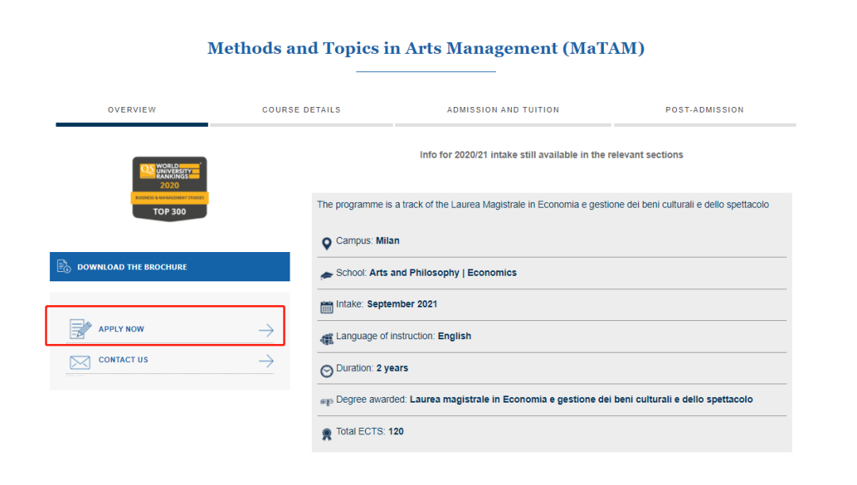Click the 'programme is a track' description text
The width and height of the screenshot is (857, 485).
543,204
